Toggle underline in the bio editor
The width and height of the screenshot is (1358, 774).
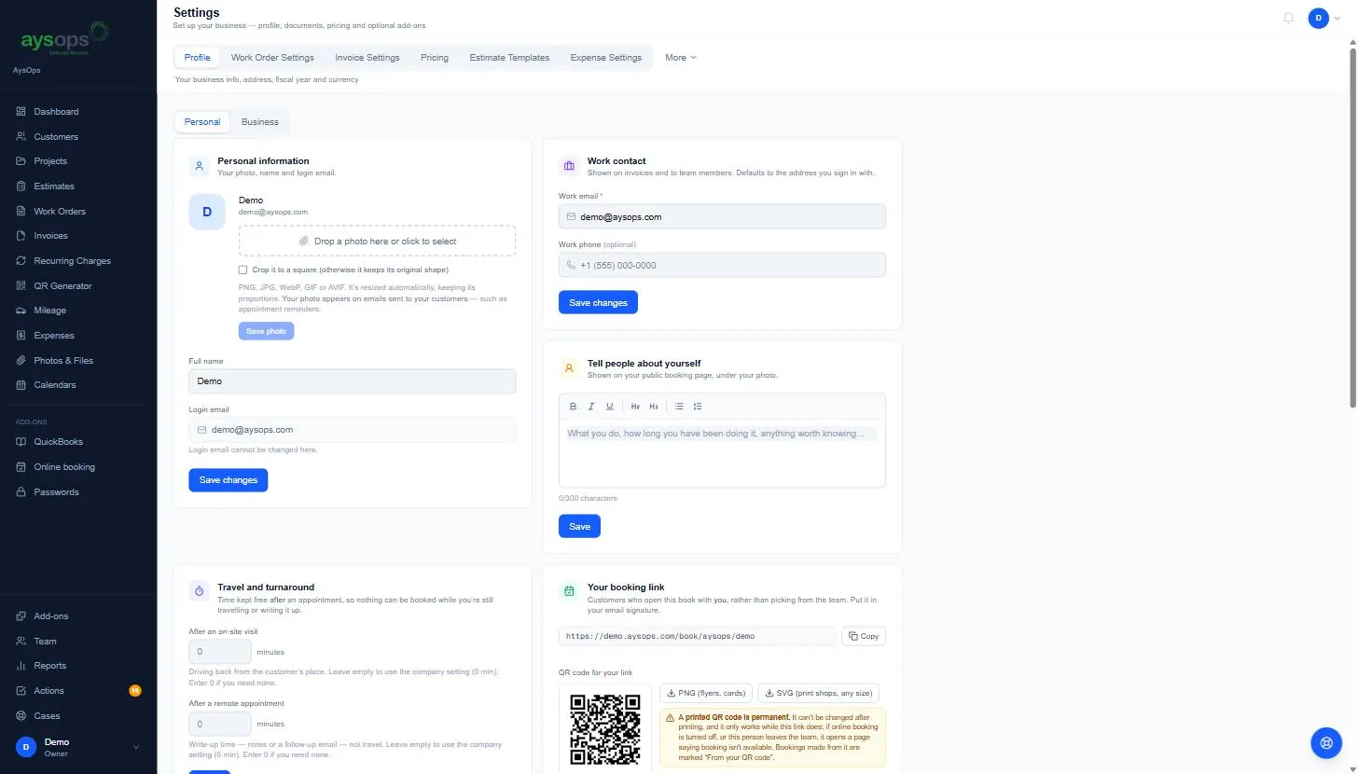(610, 407)
